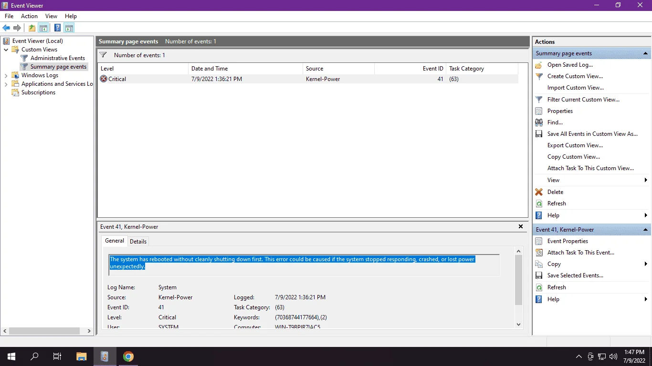652x366 pixels.
Task: Collapse the Event 41, Kernel-Power actions section
Action: click(645, 230)
